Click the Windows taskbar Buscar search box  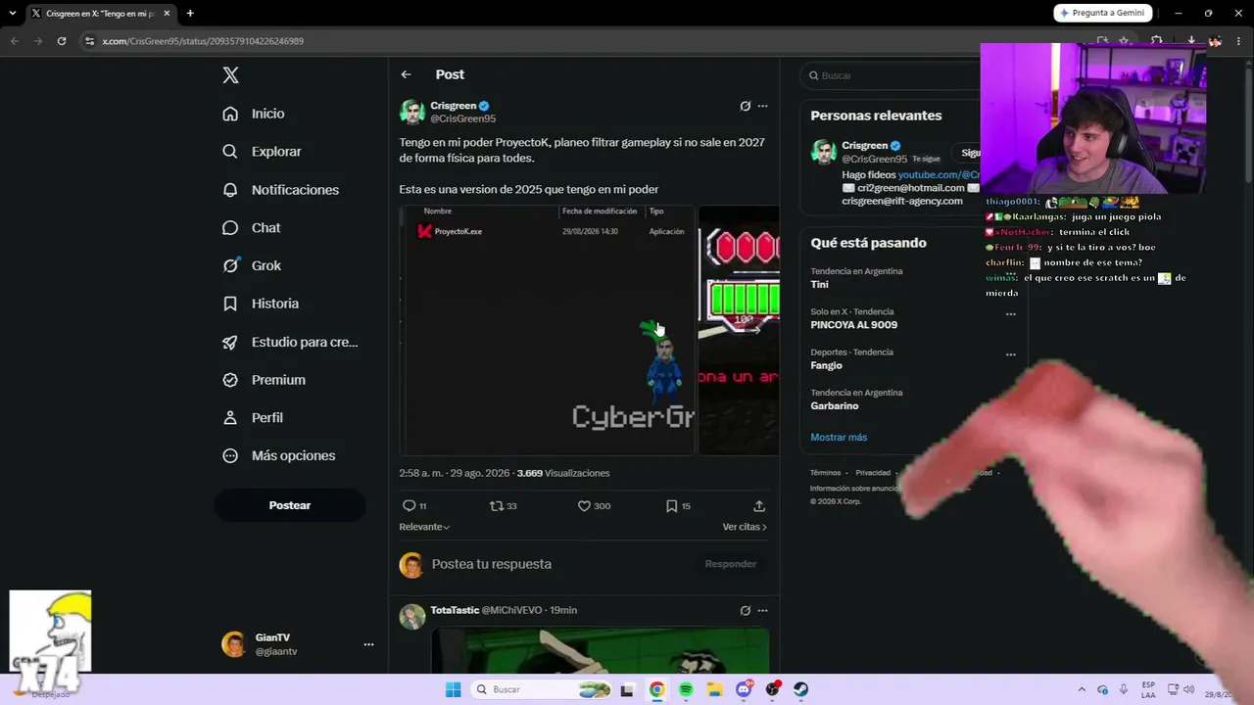(x=542, y=689)
